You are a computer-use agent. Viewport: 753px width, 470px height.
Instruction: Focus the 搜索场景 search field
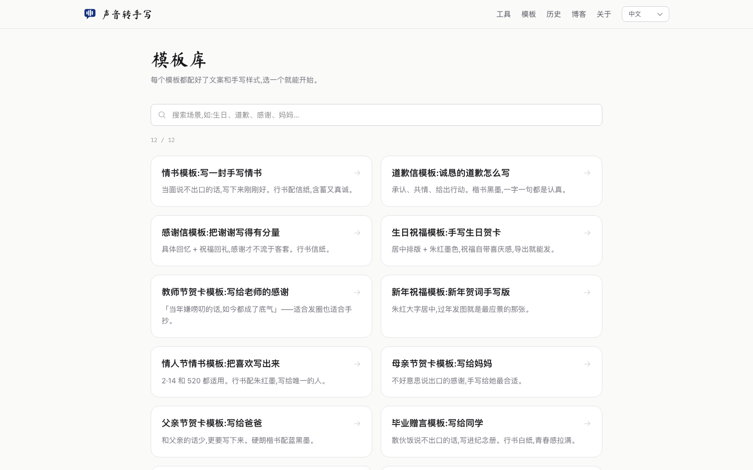376,115
